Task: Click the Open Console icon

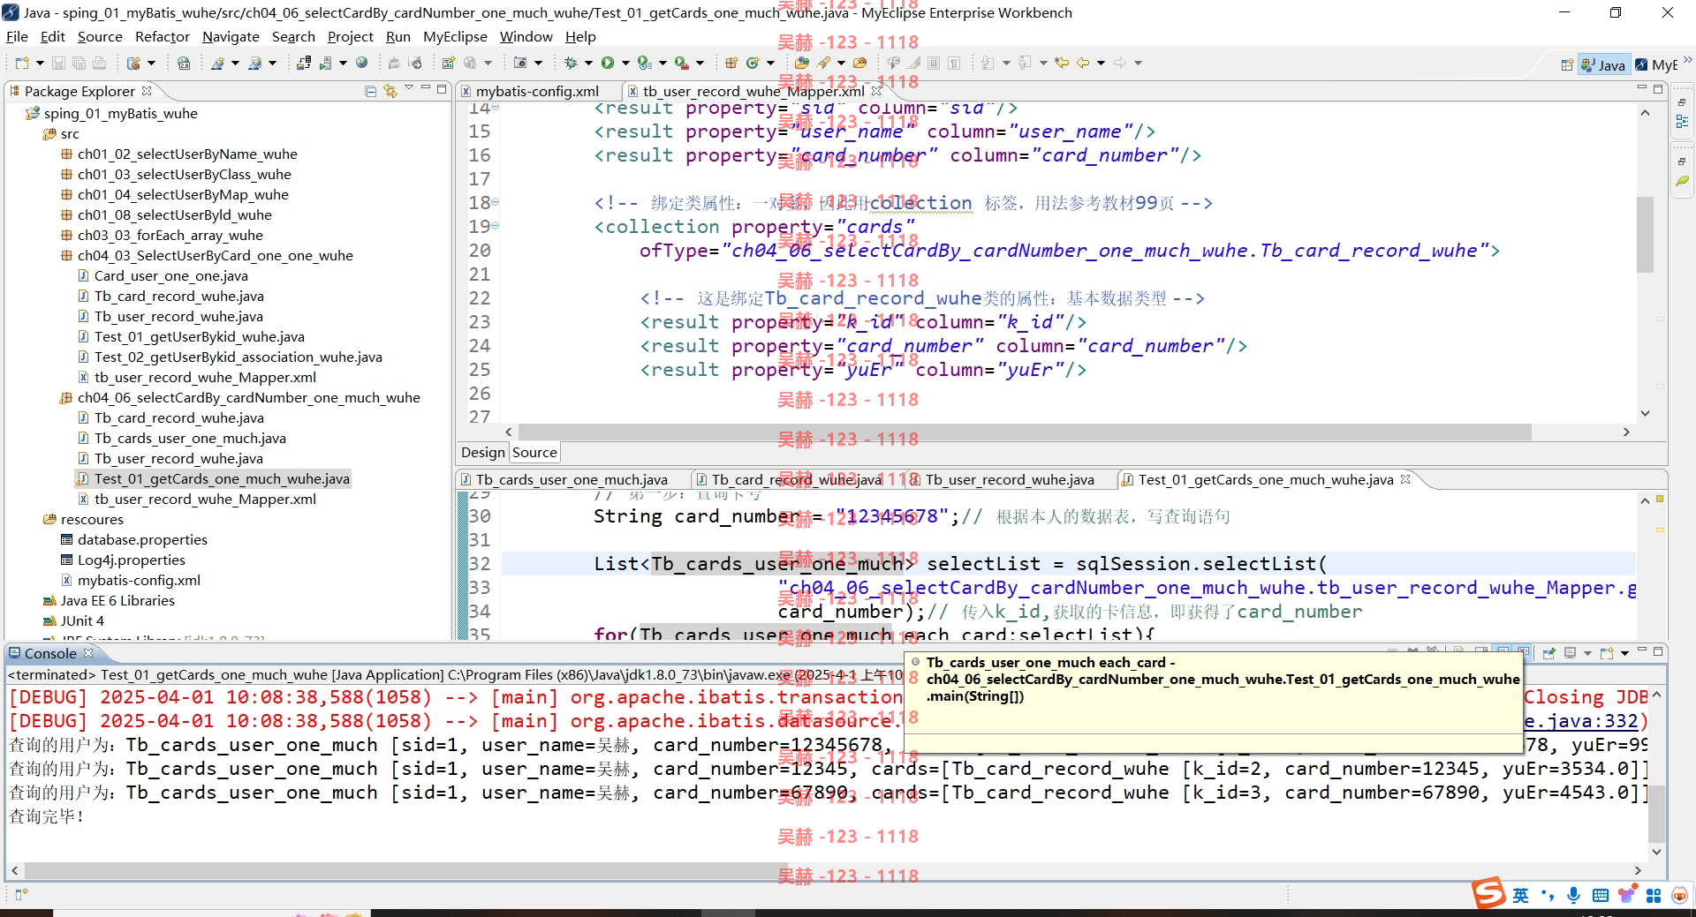Action: 1607,653
